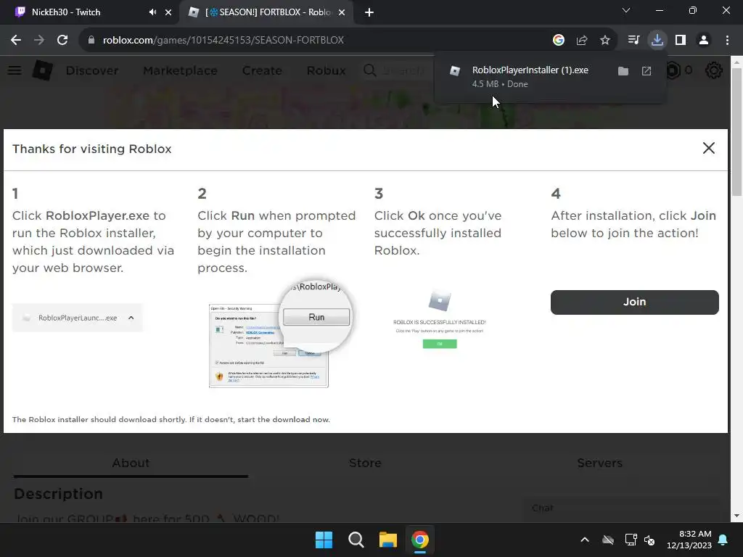Open downloaded file in new tab icon

[x=646, y=71]
